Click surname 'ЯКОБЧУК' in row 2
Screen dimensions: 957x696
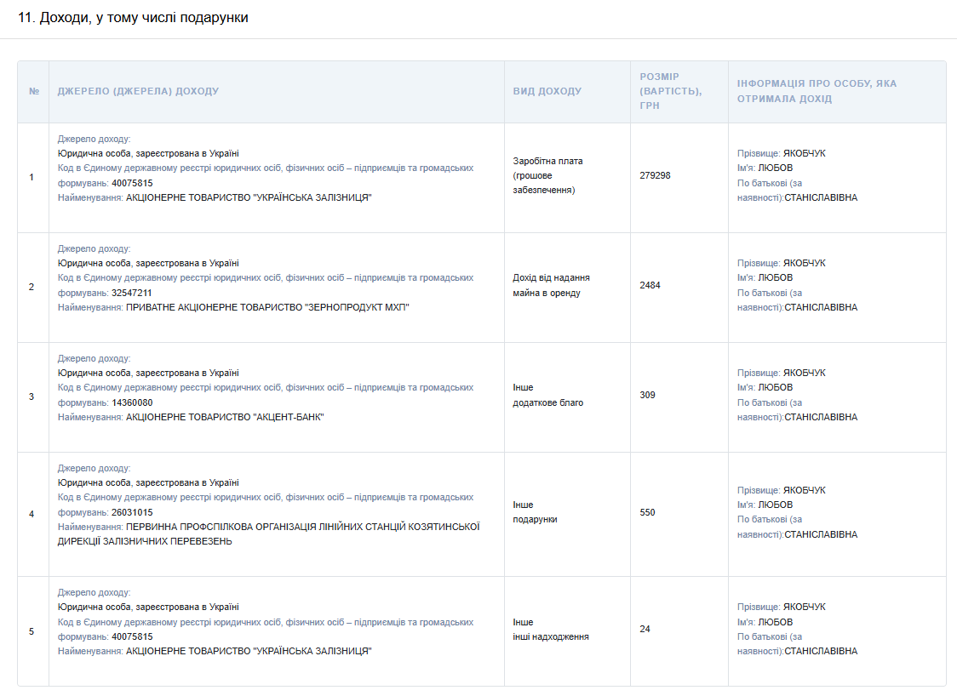[x=804, y=264]
